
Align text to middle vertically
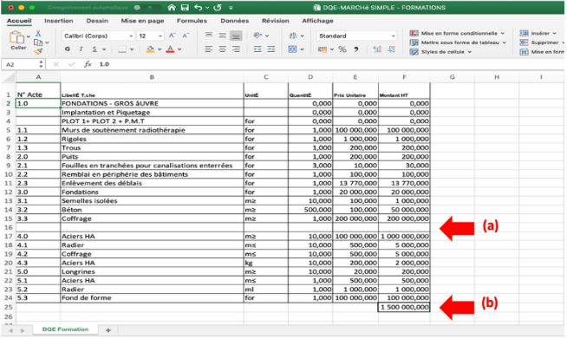tap(223, 35)
